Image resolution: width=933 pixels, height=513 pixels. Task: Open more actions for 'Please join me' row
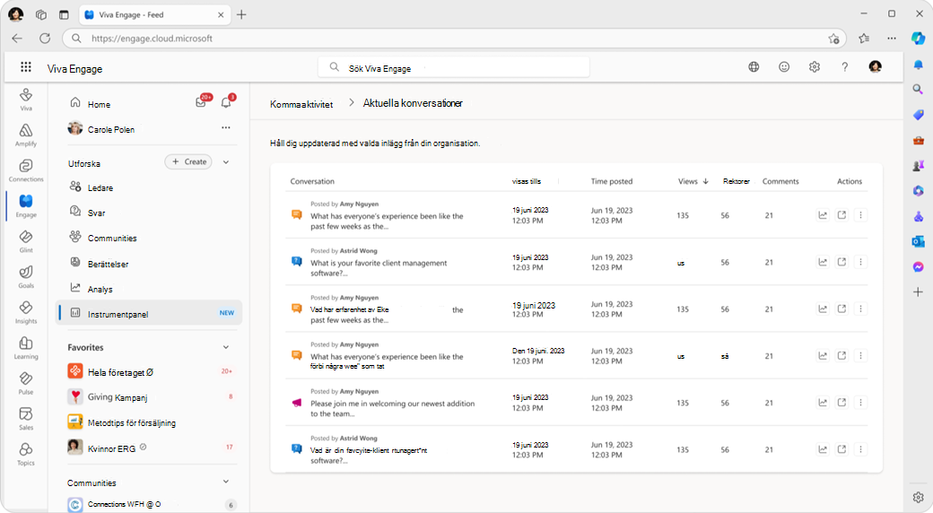point(860,403)
